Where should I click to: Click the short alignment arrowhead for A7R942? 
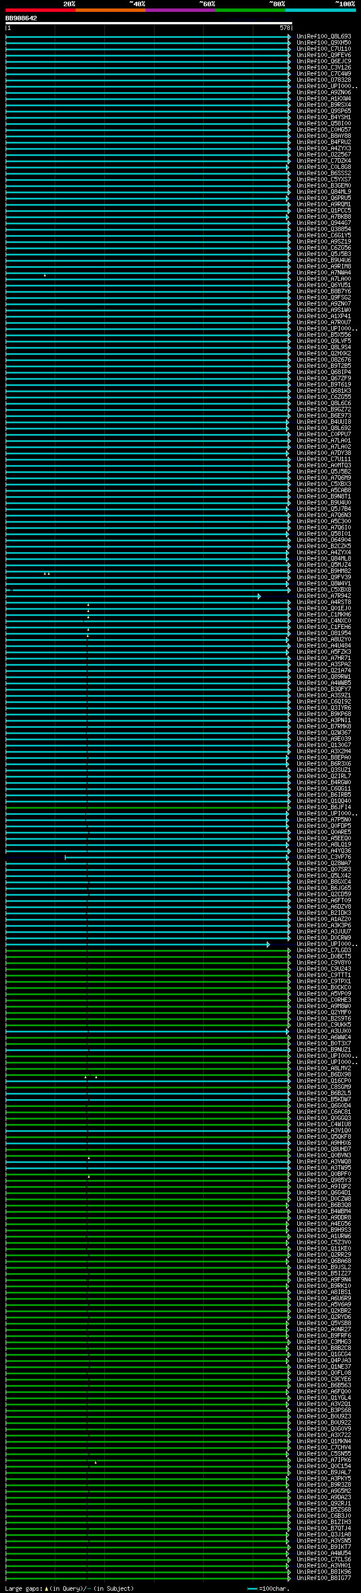tap(259, 596)
